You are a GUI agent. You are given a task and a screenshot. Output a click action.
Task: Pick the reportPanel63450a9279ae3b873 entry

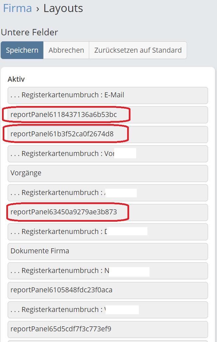108,212
